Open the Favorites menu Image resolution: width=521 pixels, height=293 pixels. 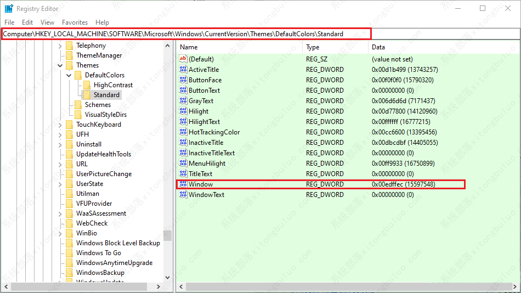pos(75,22)
